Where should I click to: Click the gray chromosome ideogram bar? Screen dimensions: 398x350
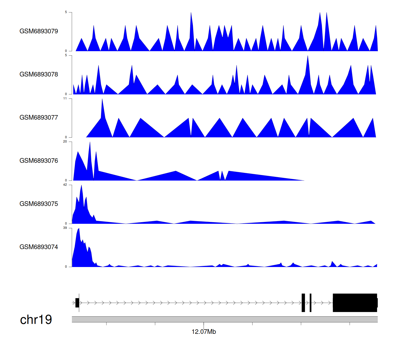click(x=224, y=319)
